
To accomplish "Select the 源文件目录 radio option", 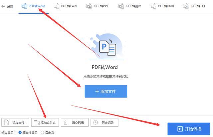I will tap(20, 132).
